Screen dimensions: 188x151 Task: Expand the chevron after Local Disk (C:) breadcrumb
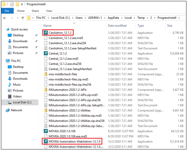[73, 18]
